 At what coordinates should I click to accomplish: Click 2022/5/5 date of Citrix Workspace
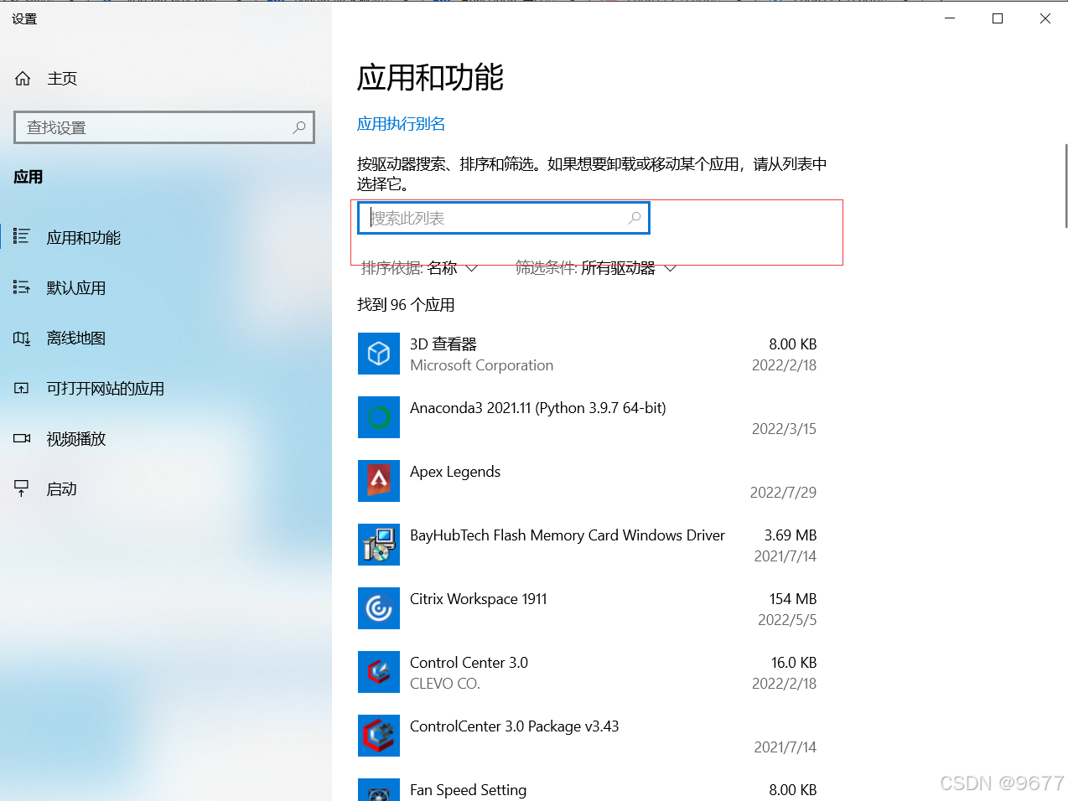pos(787,619)
